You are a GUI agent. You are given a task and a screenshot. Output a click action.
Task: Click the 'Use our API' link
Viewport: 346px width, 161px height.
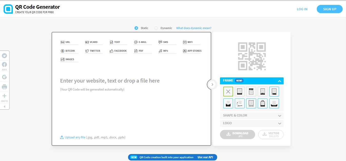[205, 157]
